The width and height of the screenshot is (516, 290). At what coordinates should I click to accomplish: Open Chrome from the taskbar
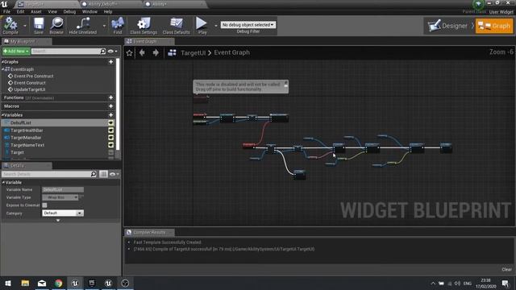point(59,283)
